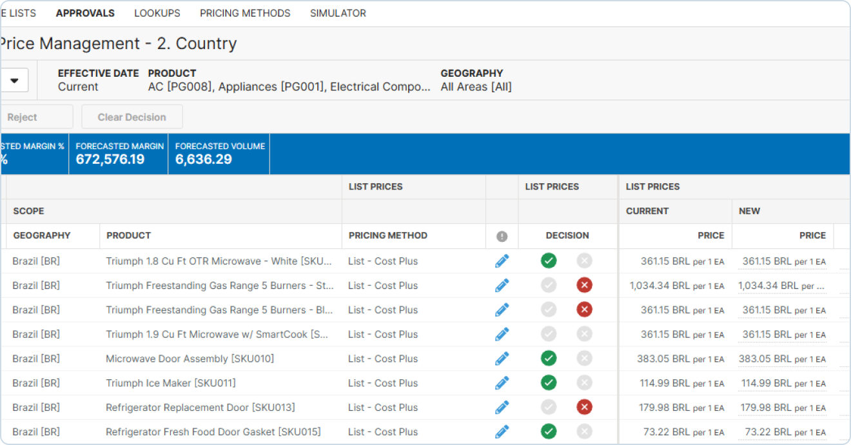Screen dimensions: 851x445
Task: Switch to the Lookups tab
Action: [x=157, y=13]
